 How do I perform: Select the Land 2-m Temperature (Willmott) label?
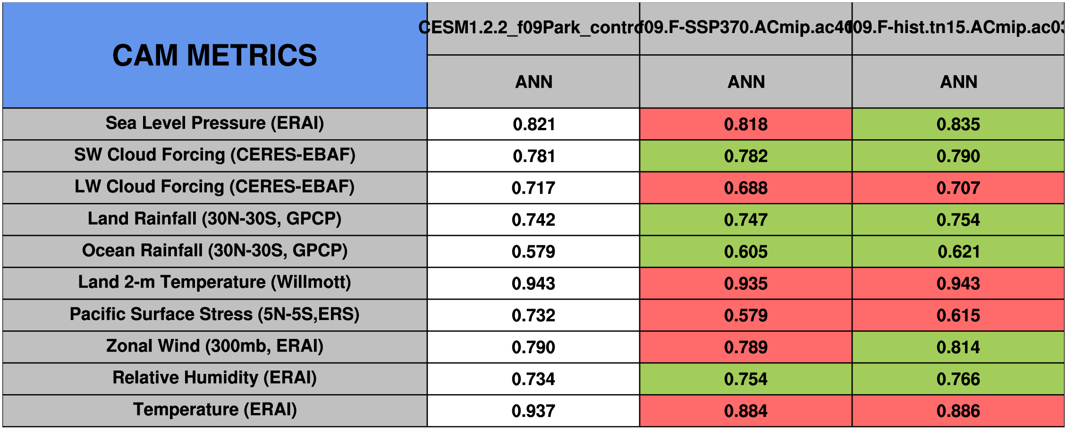coord(215,282)
